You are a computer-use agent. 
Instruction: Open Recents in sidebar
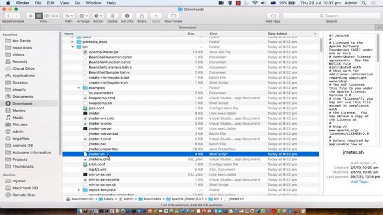20,62
